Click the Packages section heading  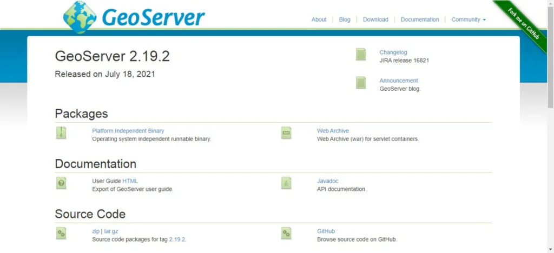point(81,114)
